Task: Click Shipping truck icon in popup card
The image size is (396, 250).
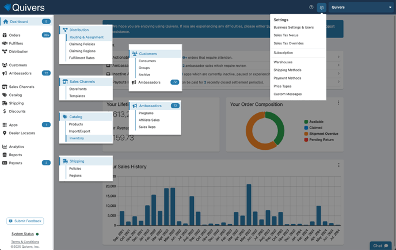Action: (65, 161)
